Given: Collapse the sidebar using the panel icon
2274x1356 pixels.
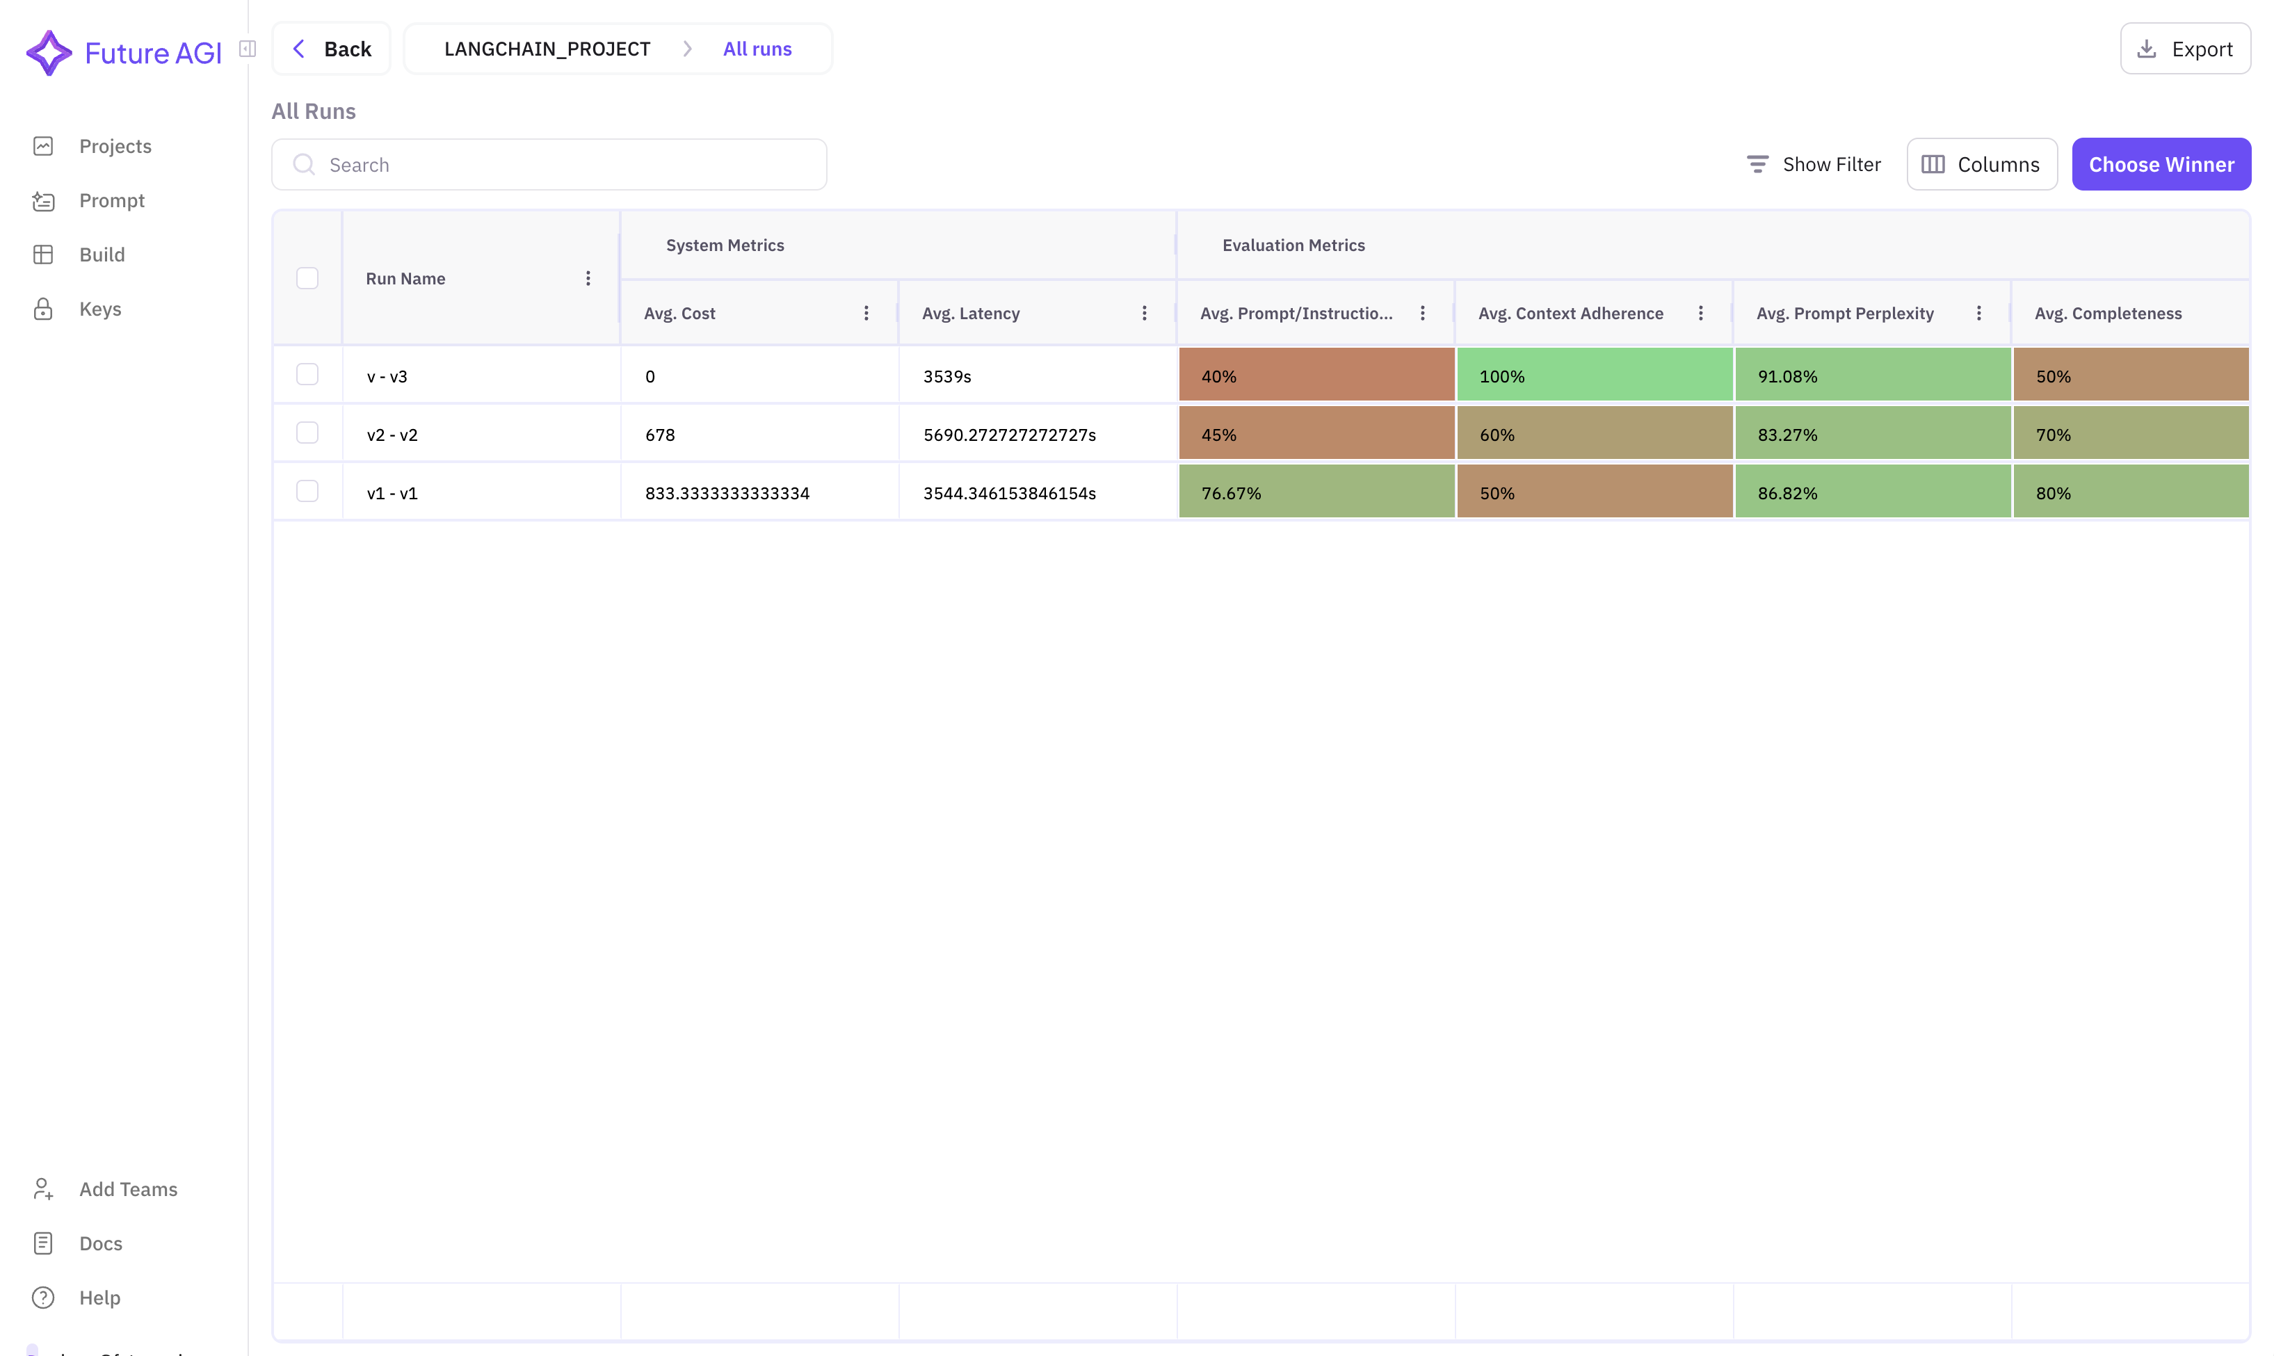Looking at the screenshot, I should tap(247, 49).
